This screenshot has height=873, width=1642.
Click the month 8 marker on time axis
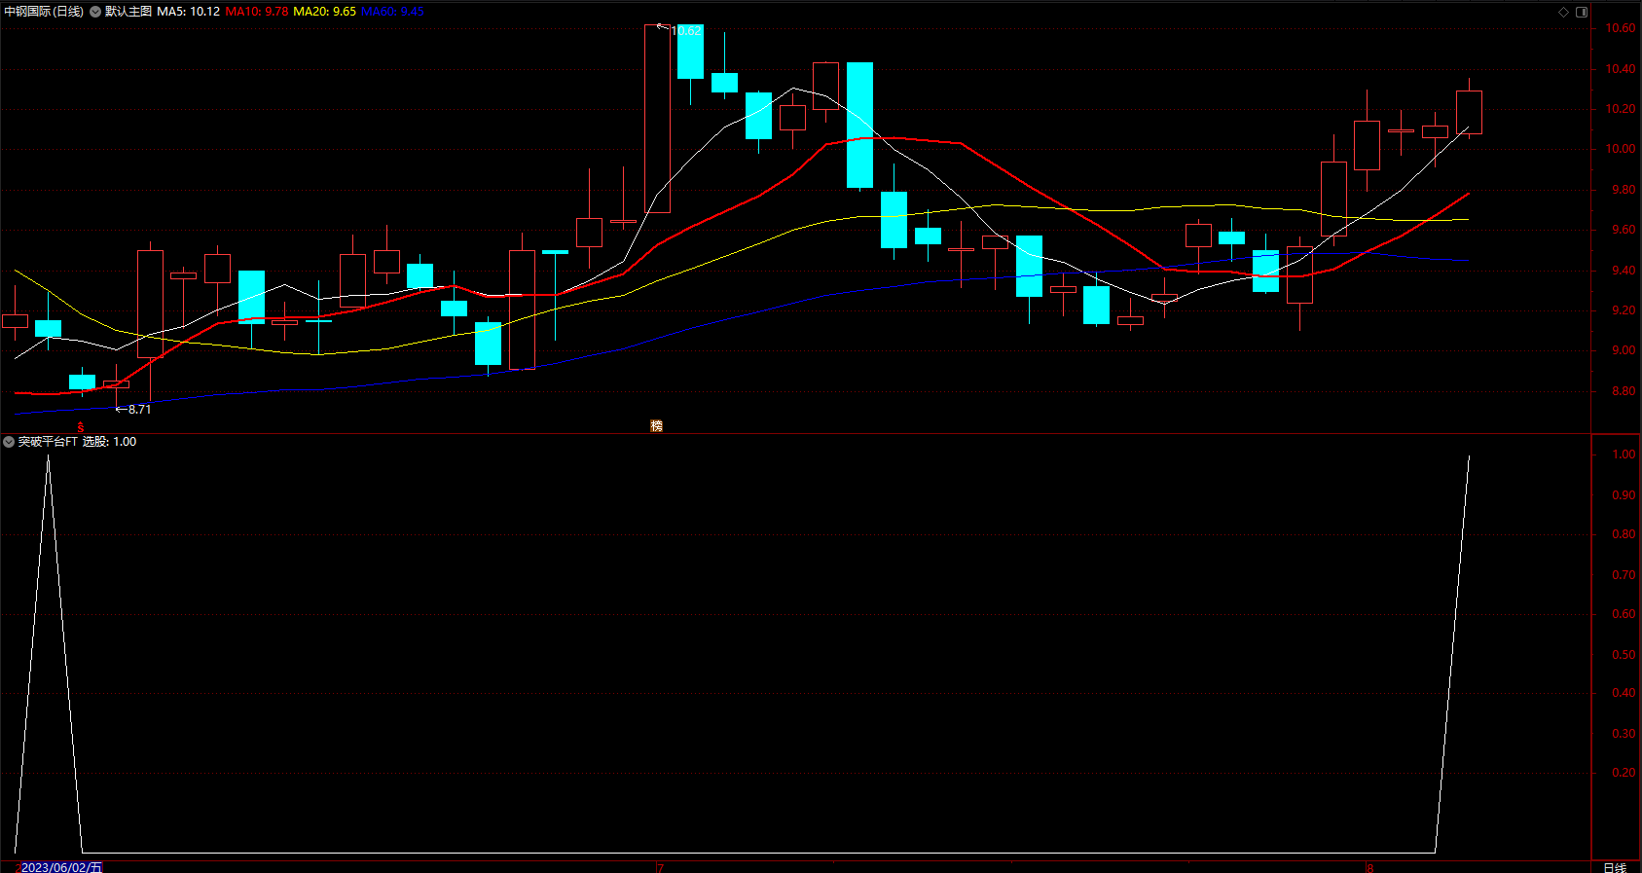point(1369,867)
